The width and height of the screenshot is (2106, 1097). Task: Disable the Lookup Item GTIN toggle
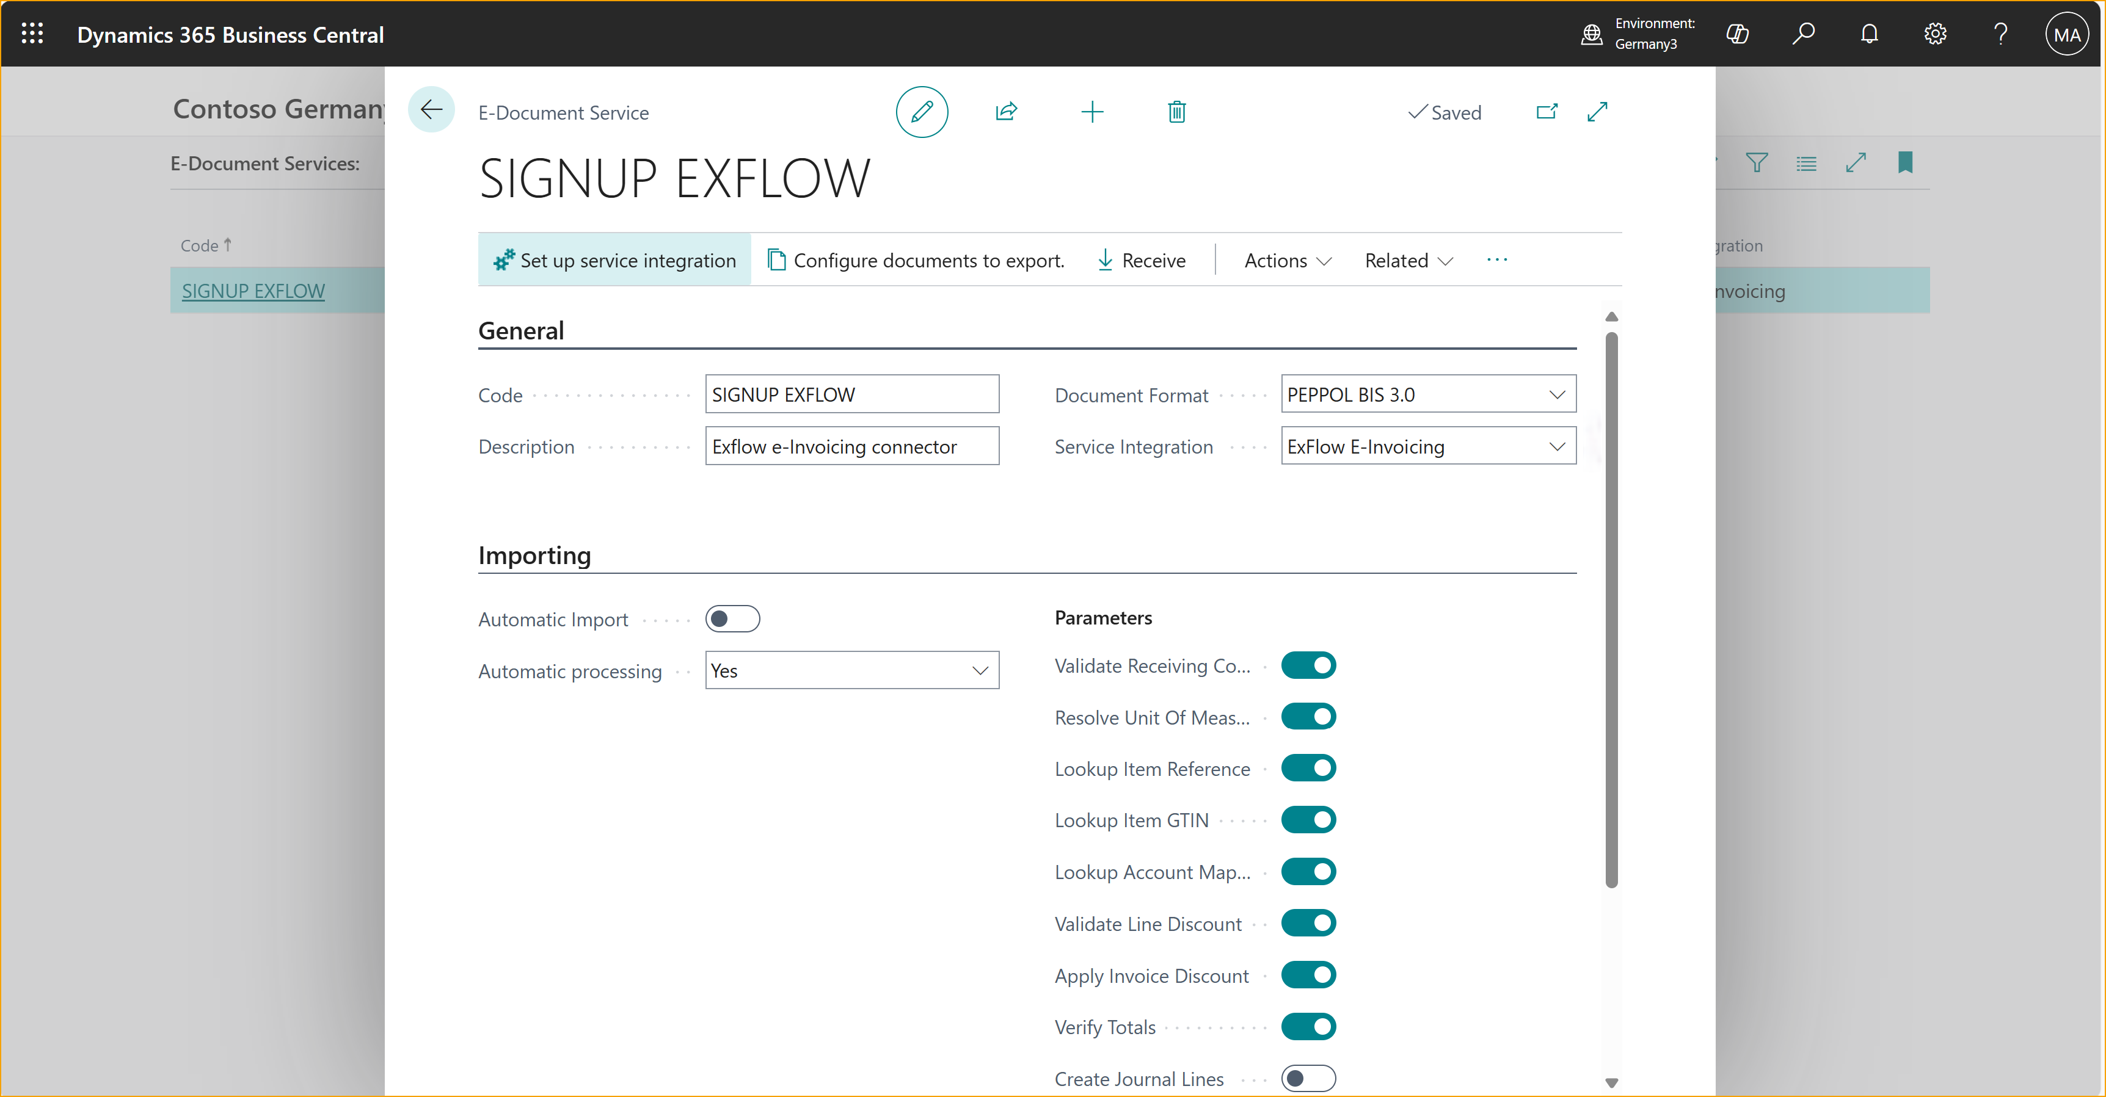[1309, 819]
